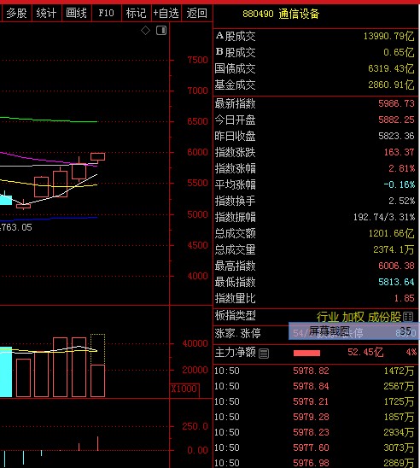Click the 标记 mark button

(x=137, y=13)
